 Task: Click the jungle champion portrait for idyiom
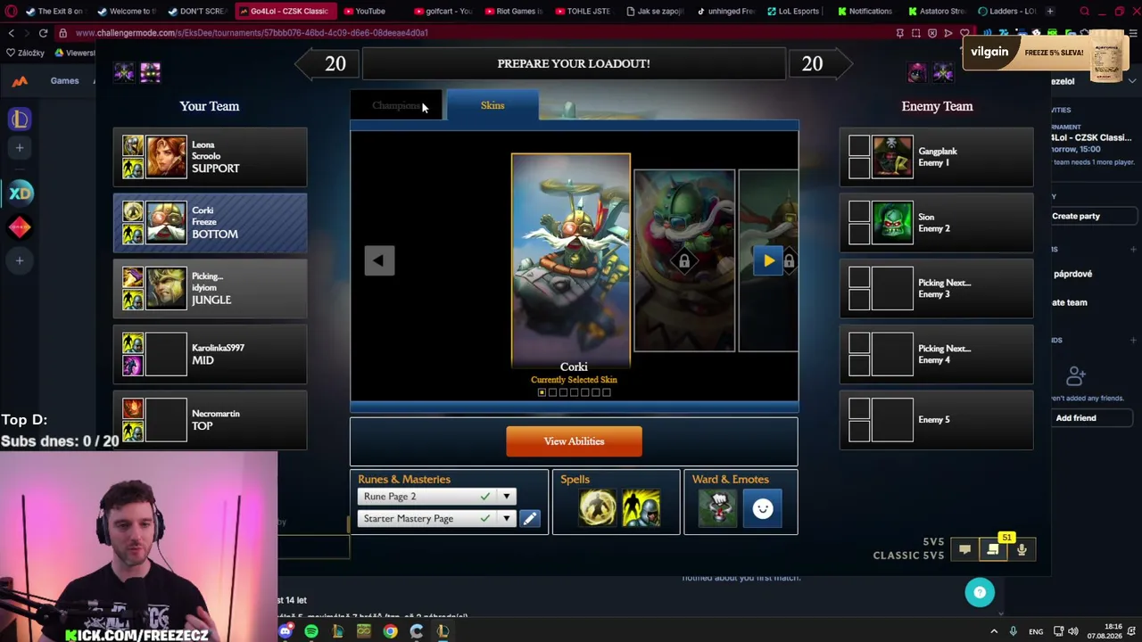166,289
